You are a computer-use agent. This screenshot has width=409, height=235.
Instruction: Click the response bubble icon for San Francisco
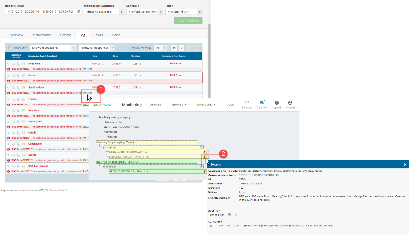click(13, 87)
